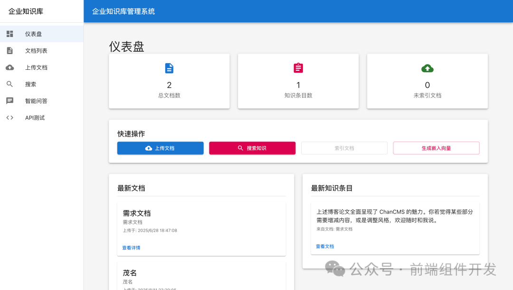The image size is (513, 290).
Task: Click the document icon next to 文档列表
Action: tap(9, 50)
